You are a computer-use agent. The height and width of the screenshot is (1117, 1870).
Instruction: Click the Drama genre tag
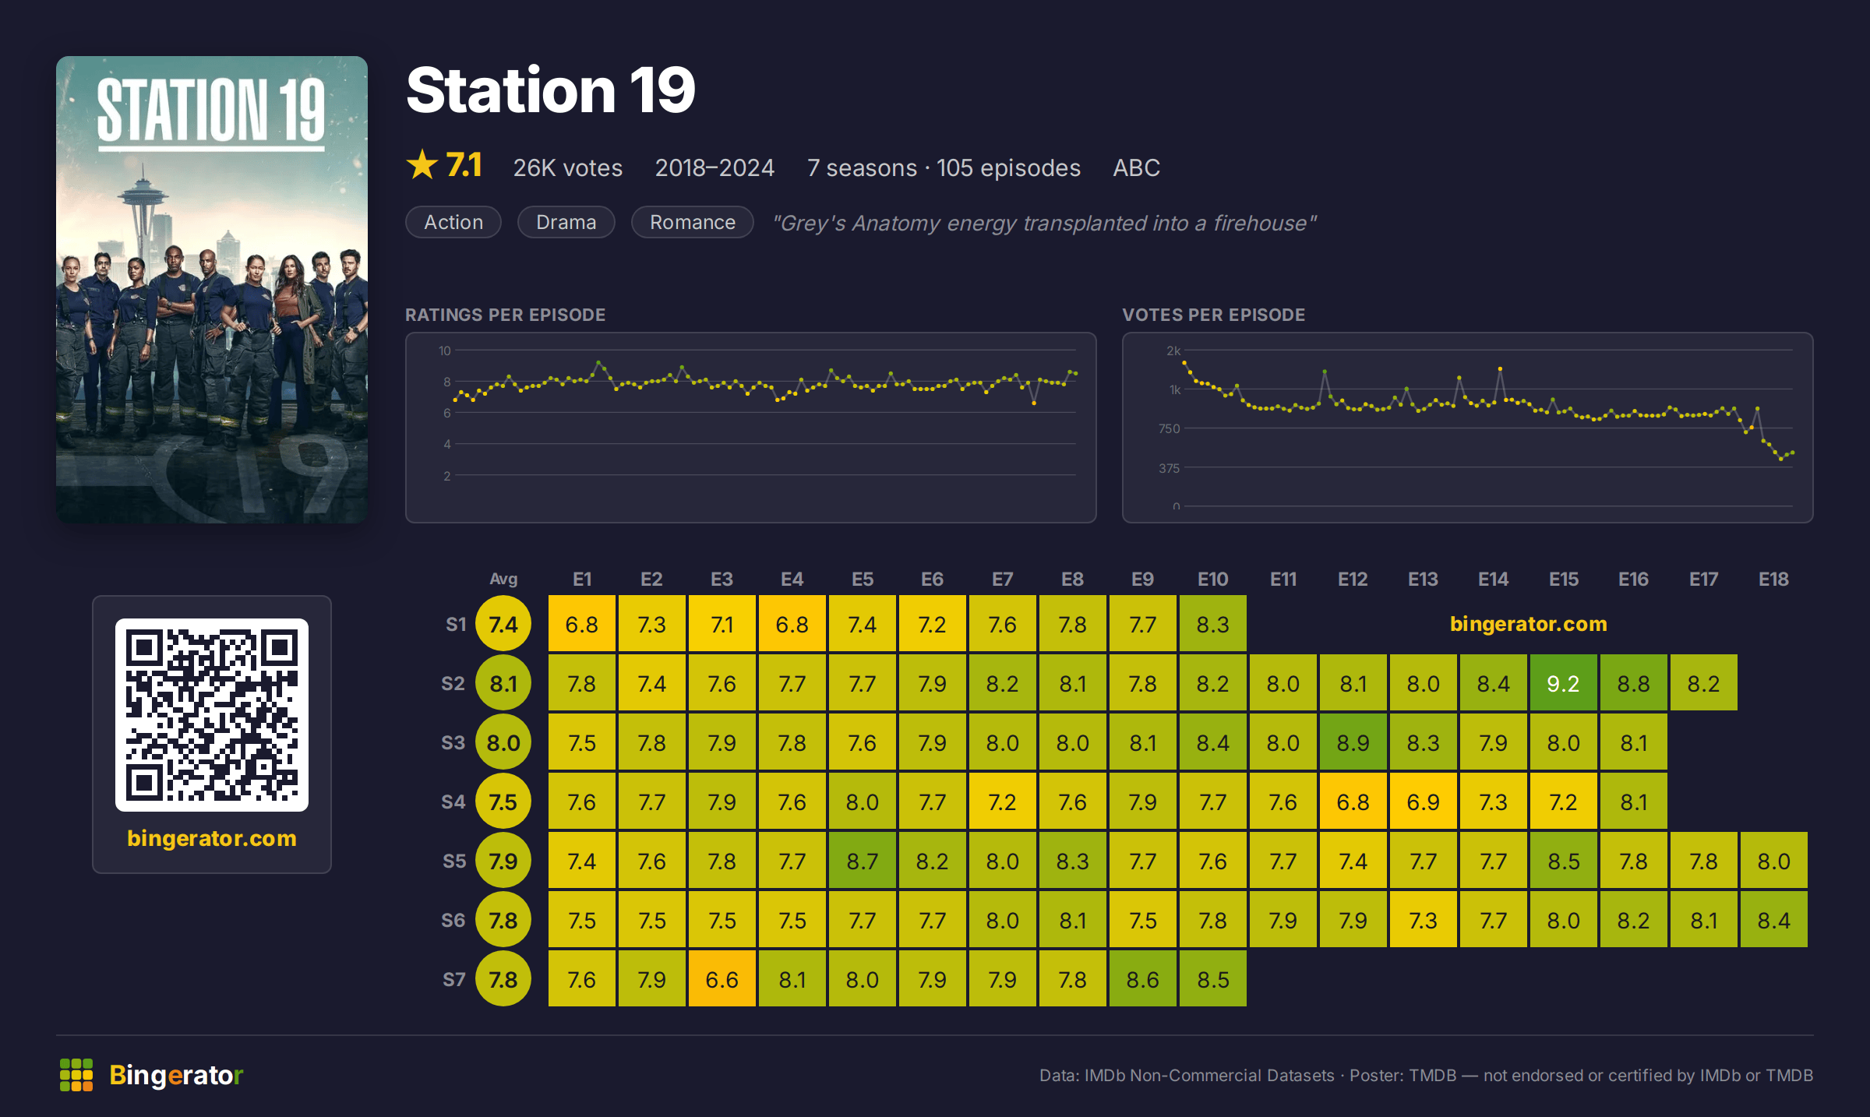point(566,222)
